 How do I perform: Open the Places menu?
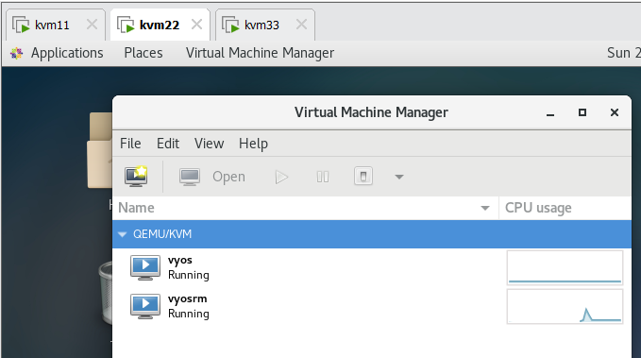(x=143, y=53)
